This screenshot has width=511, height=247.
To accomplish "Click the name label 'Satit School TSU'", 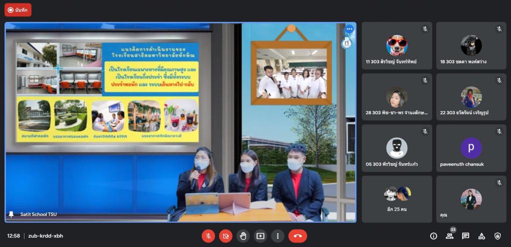I will coord(38,215).
